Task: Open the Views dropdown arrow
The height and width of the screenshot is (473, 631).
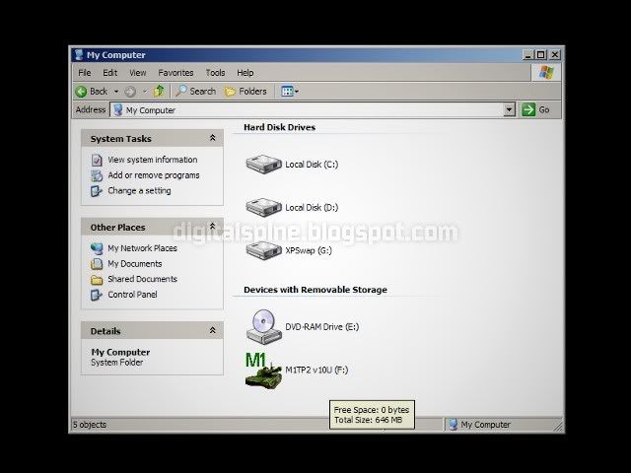Action: pos(297,92)
